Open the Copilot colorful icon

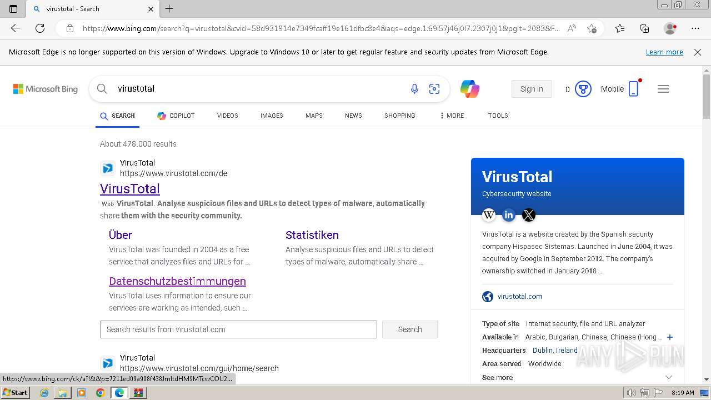pos(470,89)
